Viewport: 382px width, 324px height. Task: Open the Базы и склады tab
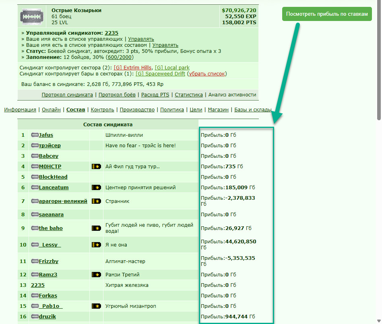point(253,110)
